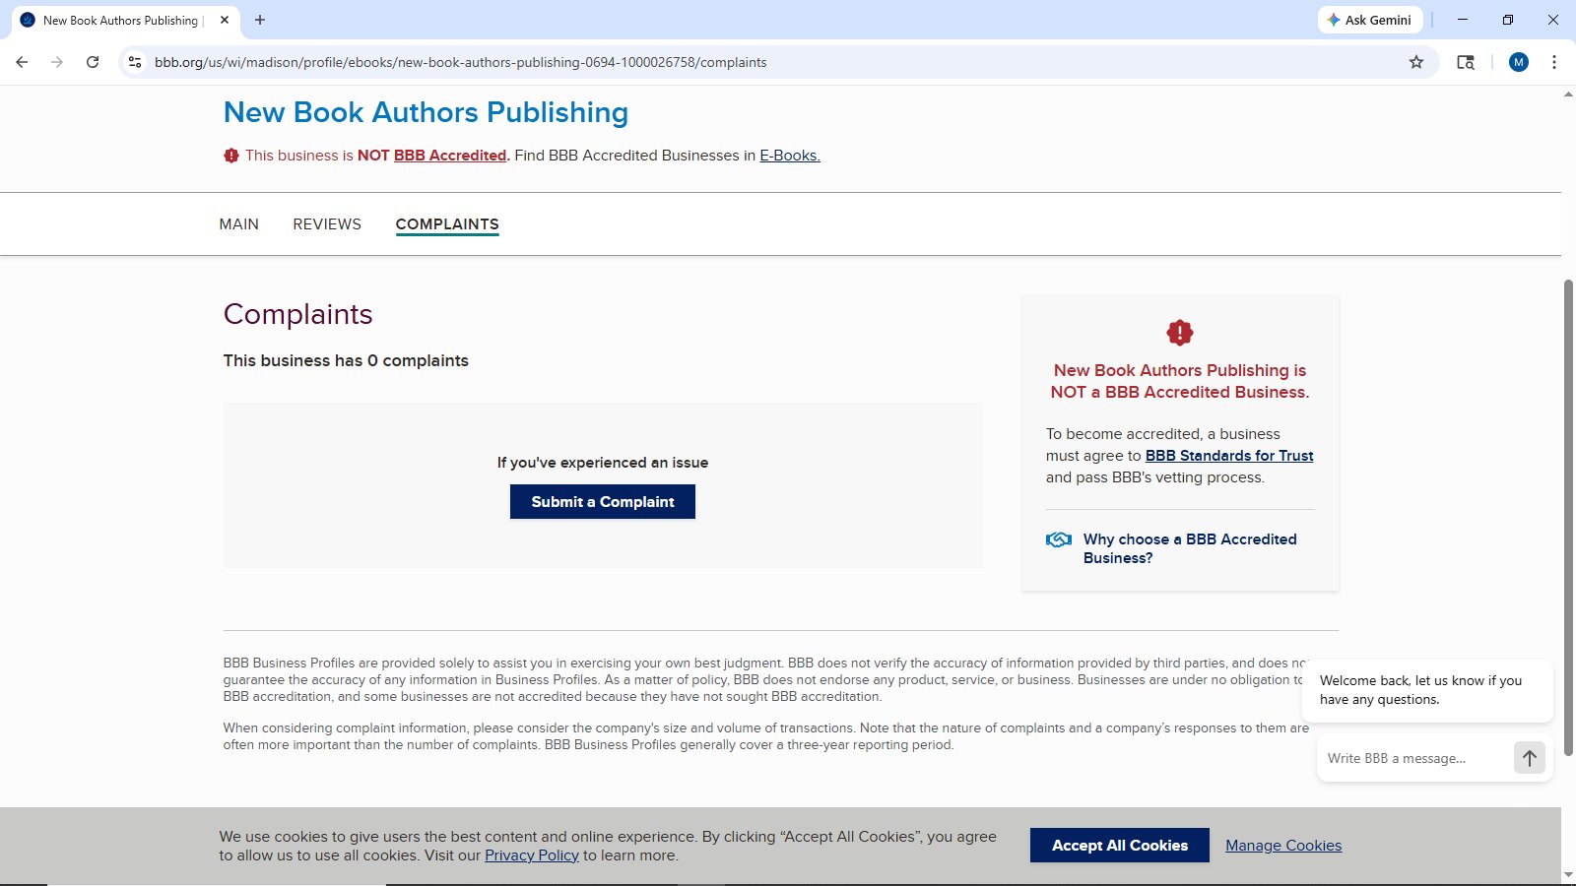Open the REVIEWS tab
1576x886 pixels.
(327, 224)
